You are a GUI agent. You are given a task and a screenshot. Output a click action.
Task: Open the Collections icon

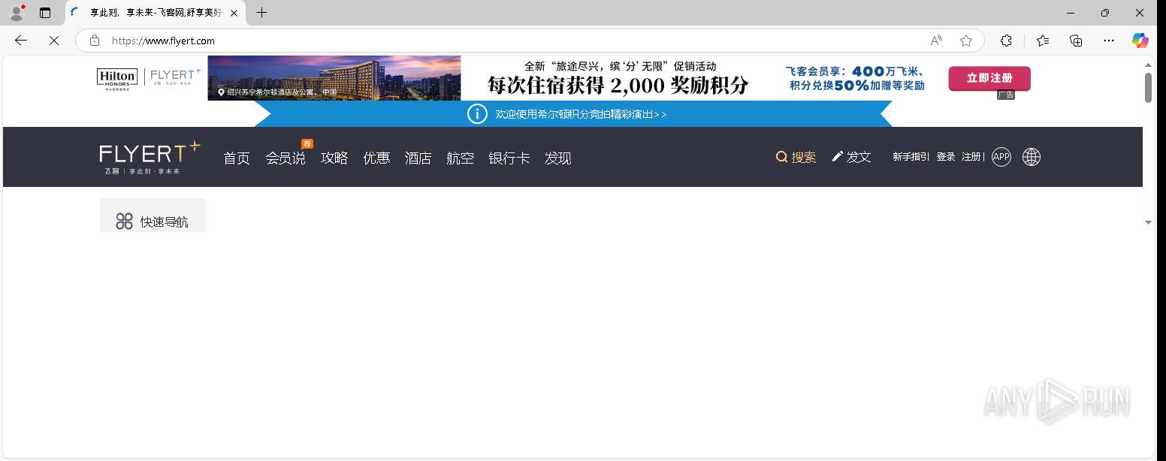1076,41
